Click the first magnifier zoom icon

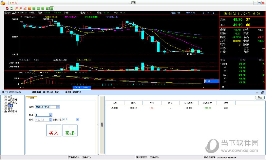point(16,8)
